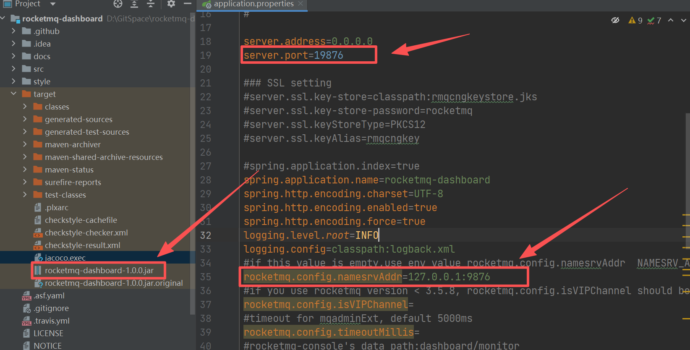Expand the .idea folder
The height and width of the screenshot is (350, 690).
coord(13,44)
